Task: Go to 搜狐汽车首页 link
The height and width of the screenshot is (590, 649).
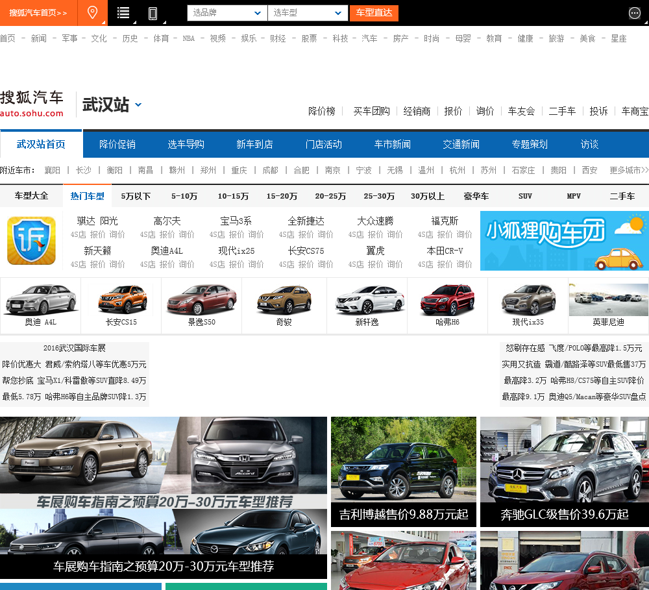Action: 38,13
